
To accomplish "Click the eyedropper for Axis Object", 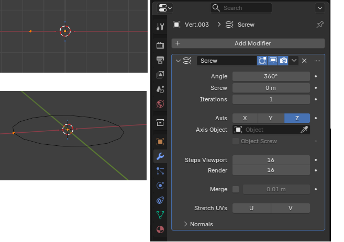I will (304, 130).
